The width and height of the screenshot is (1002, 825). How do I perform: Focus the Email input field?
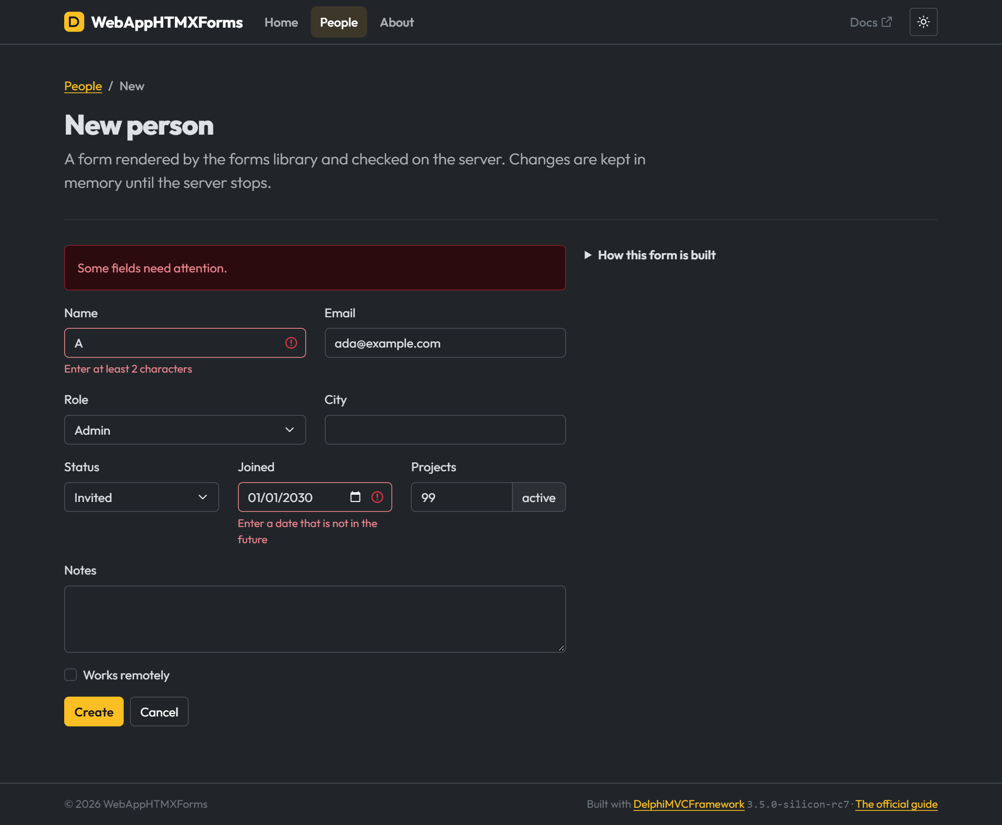[445, 343]
